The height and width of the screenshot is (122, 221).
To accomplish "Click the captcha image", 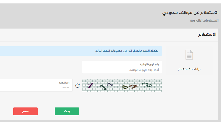I will 122,85.
